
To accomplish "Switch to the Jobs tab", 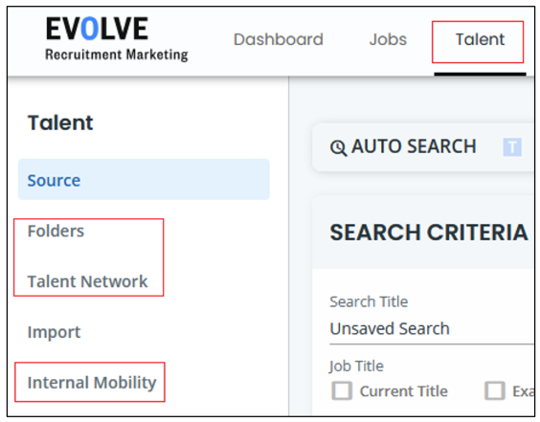I will pyautogui.click(x=388, y=39).
